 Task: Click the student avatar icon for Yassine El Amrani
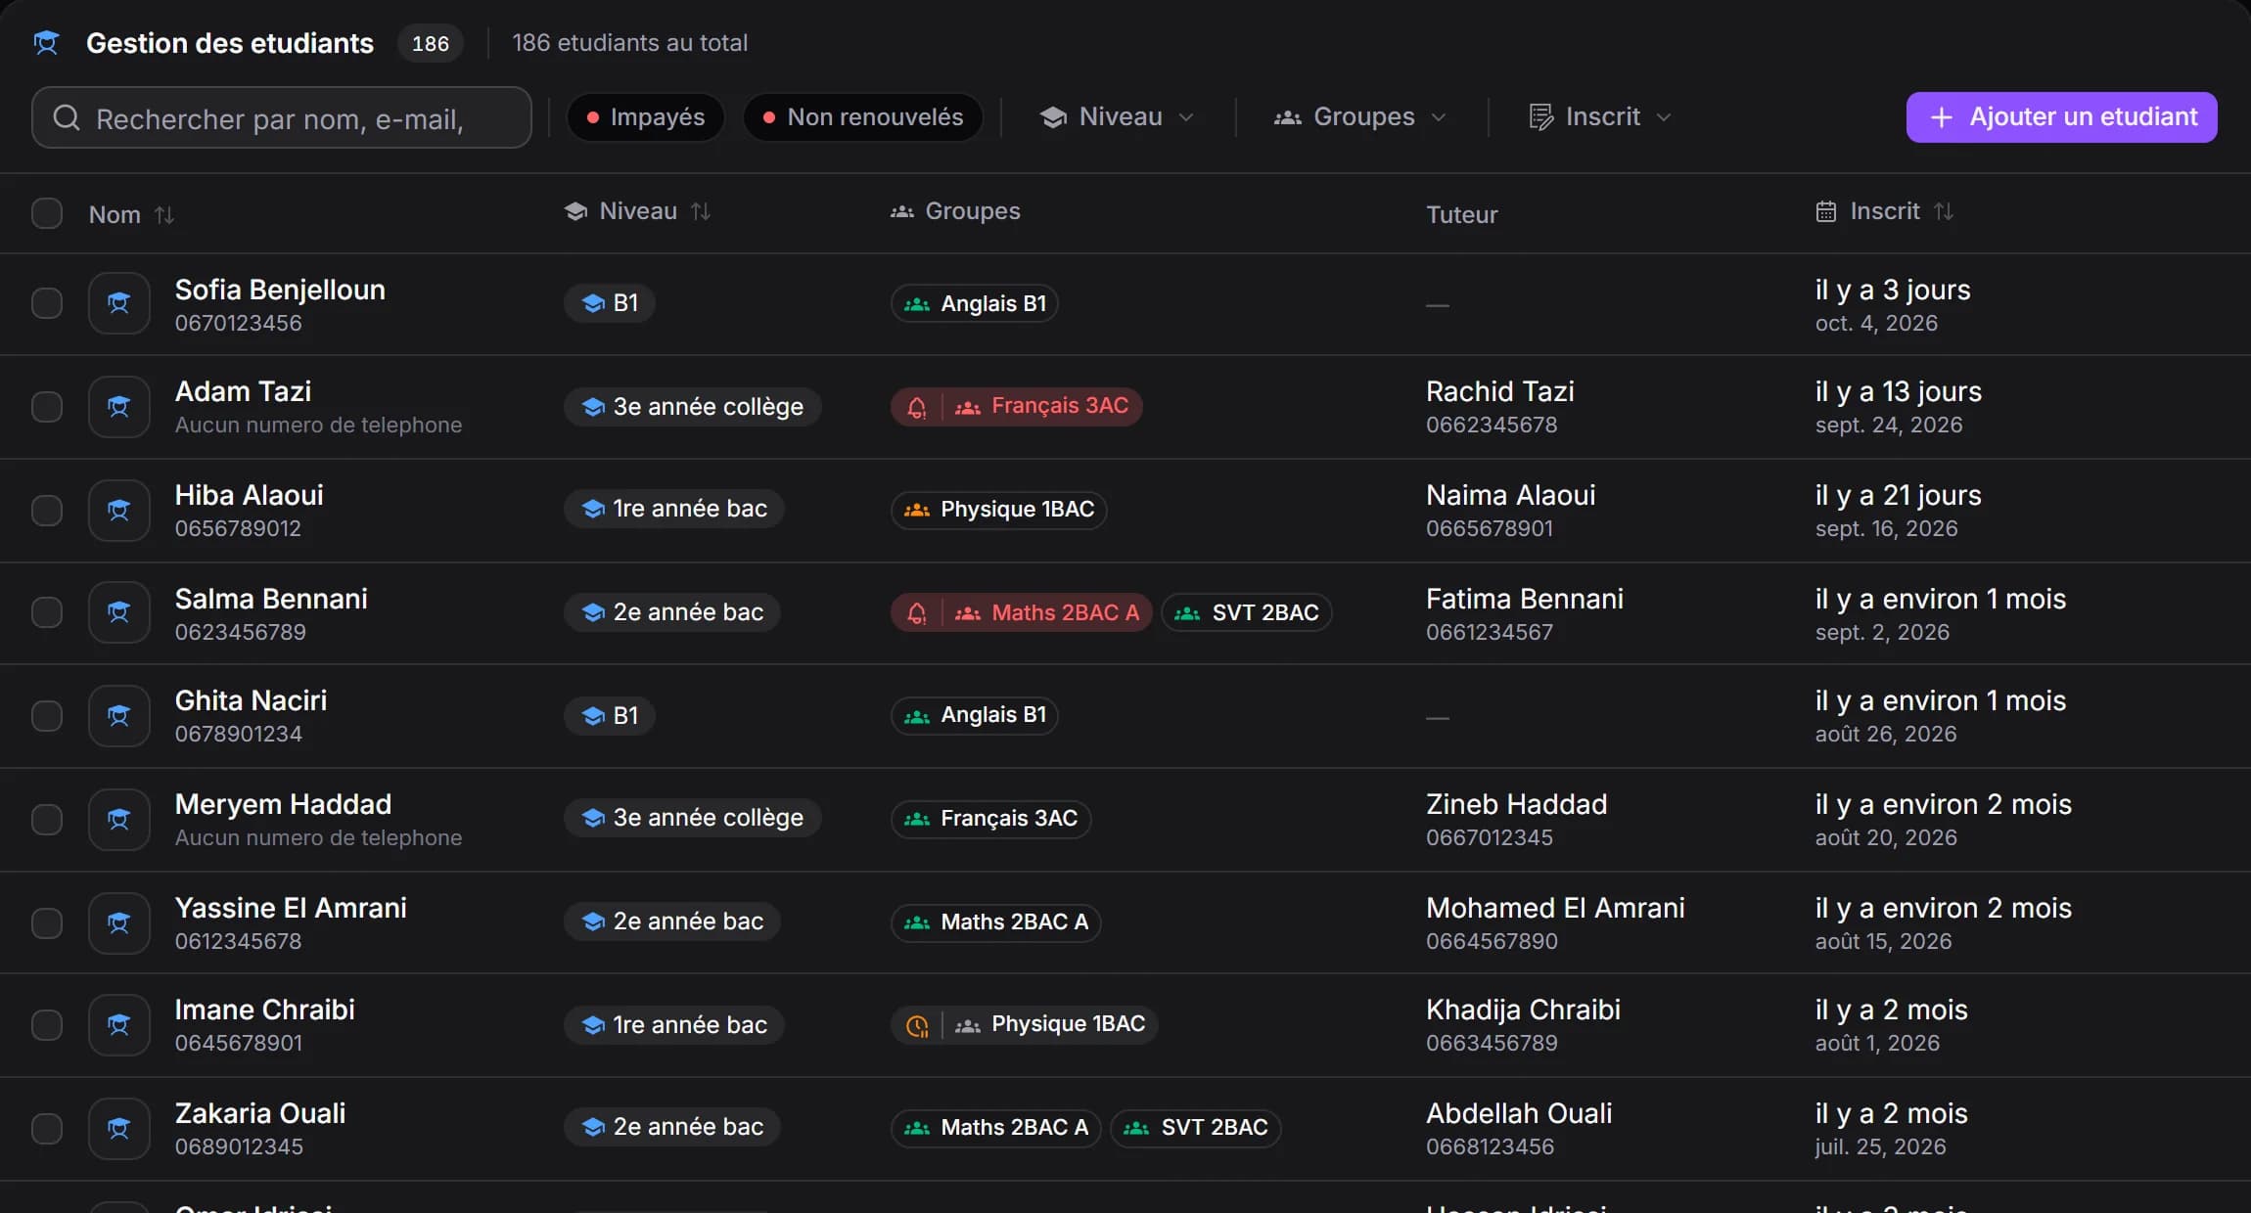coord(118,922)
